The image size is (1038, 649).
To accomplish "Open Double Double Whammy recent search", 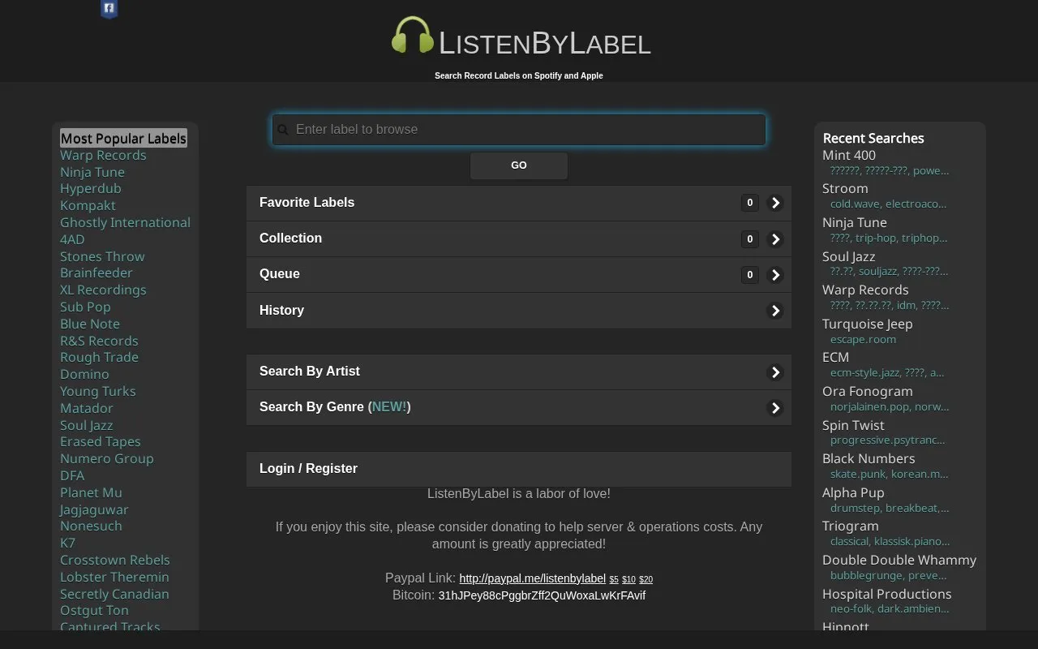I will tap(899, 560).
